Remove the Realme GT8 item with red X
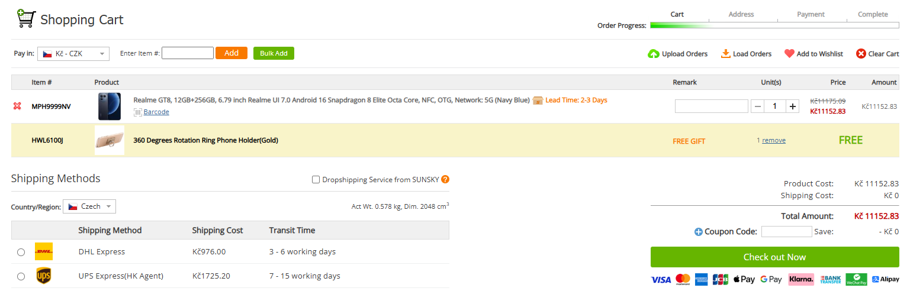910x291 pixels. click(x=17, y=106)
